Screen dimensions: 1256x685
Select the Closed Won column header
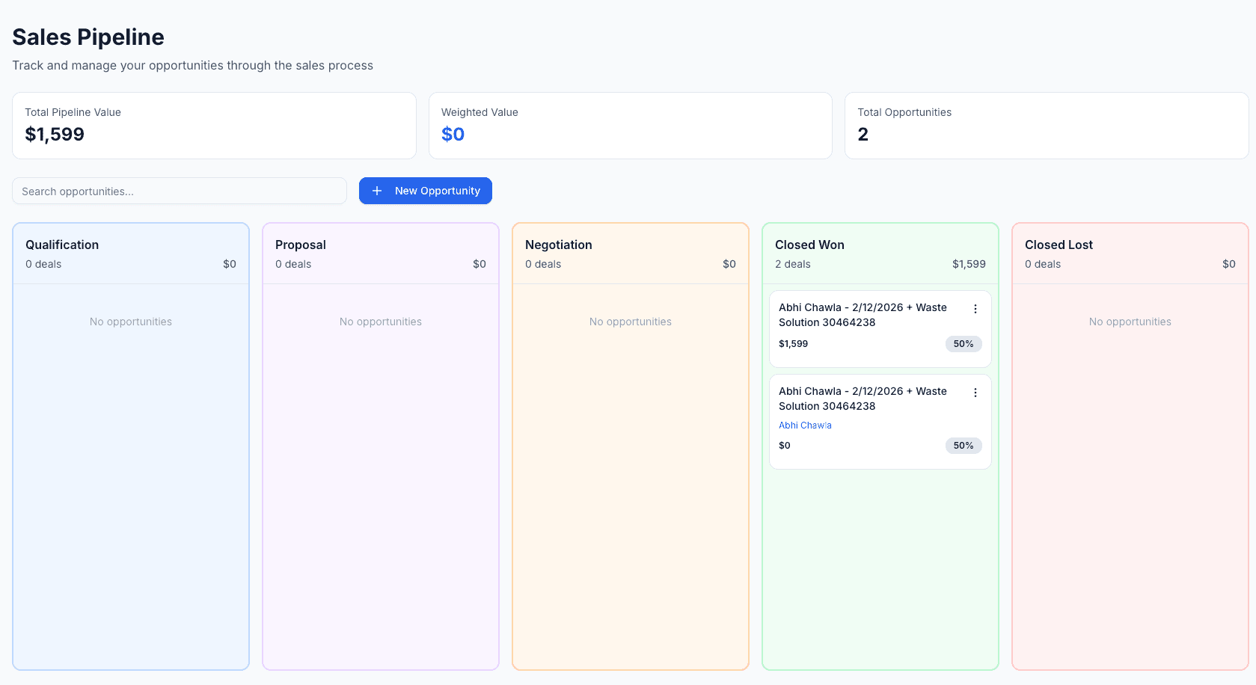(x=809, y=245)
